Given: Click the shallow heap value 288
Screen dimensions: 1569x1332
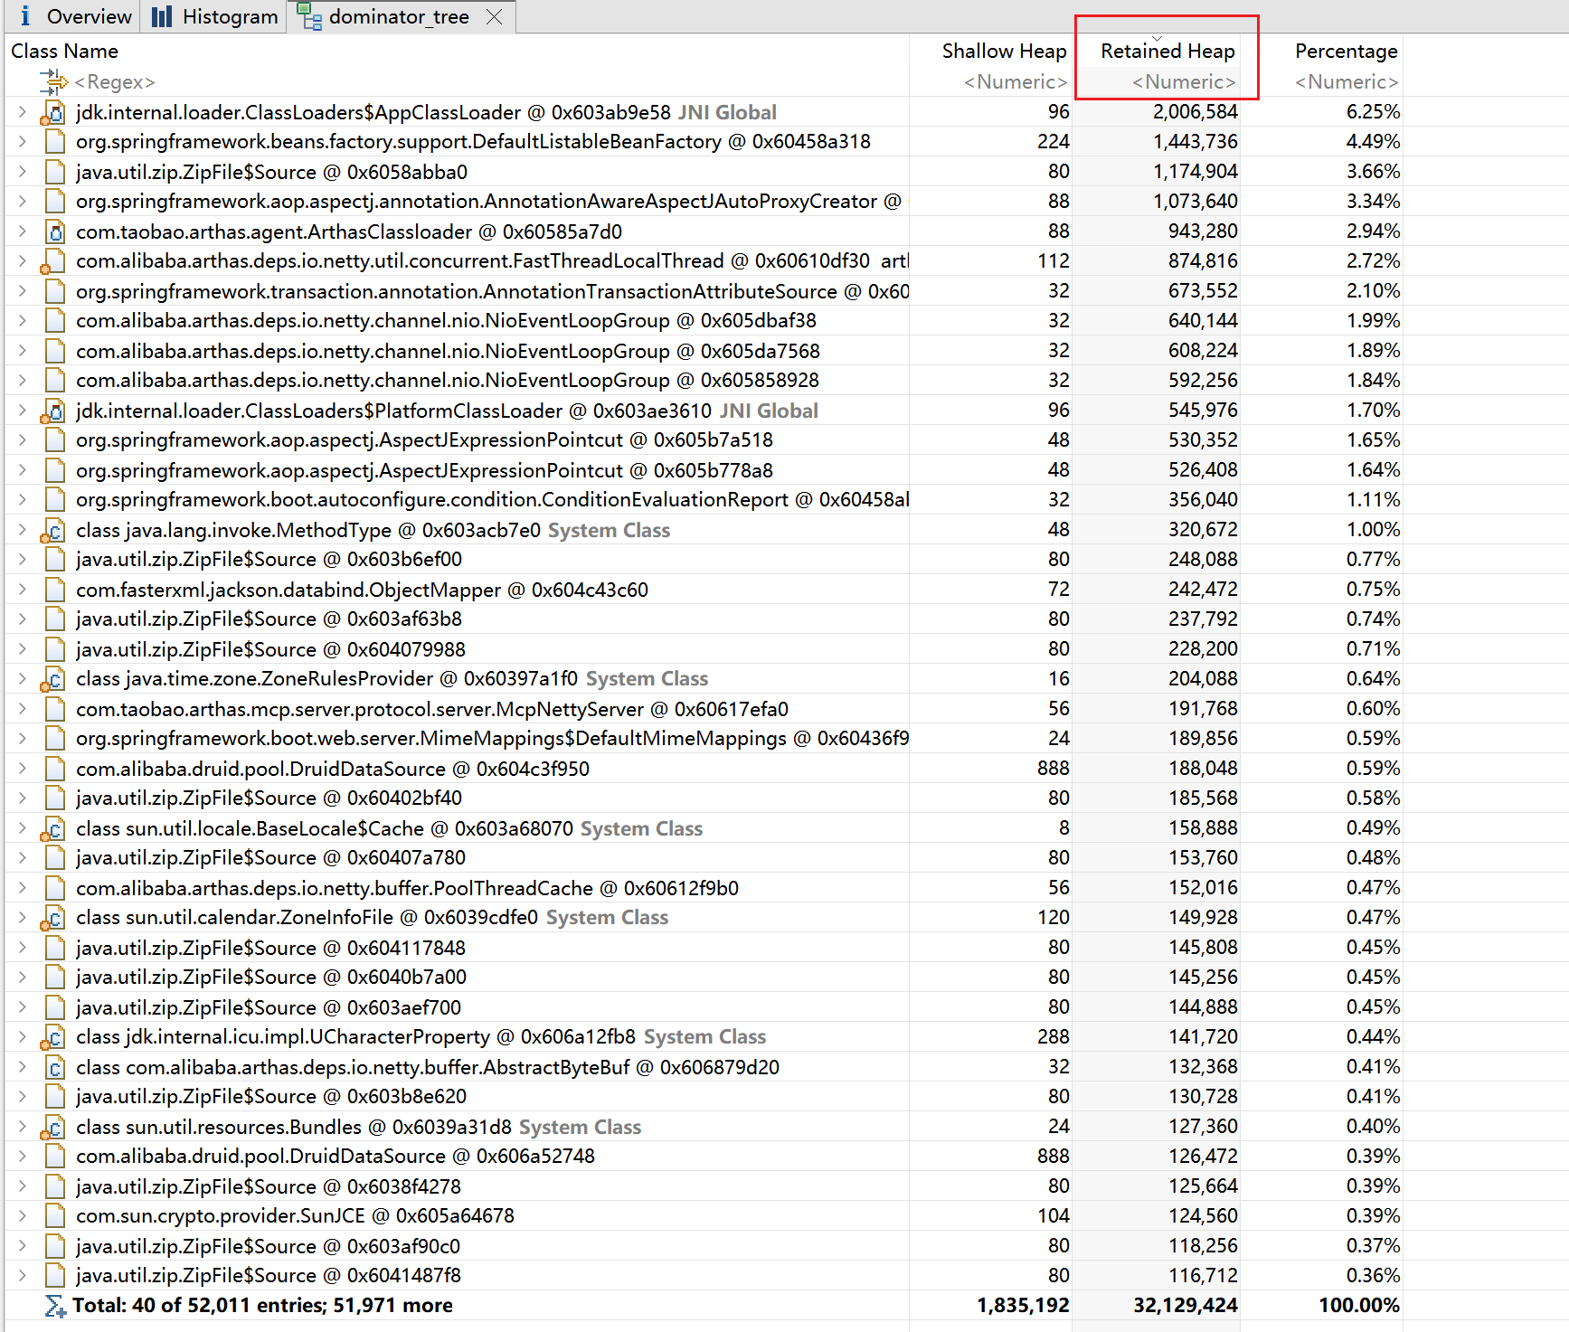Looking at the screenshot, I should click(1054, 1037).
